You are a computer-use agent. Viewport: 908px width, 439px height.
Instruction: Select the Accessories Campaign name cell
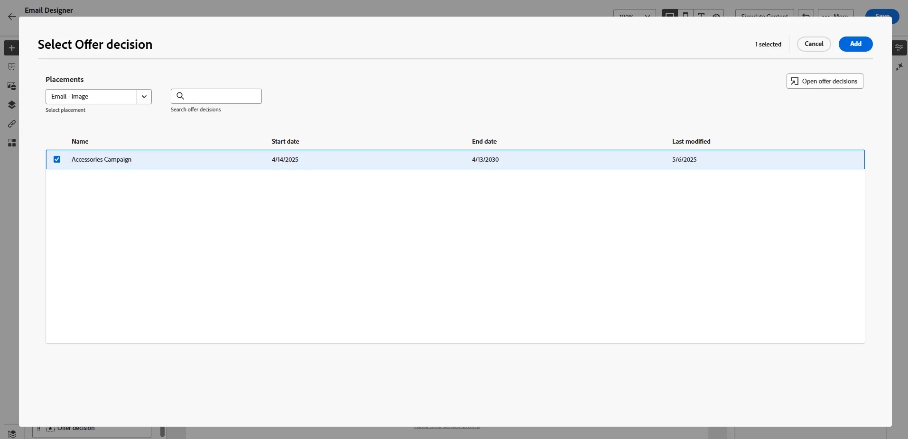click(x=102, y=159)
